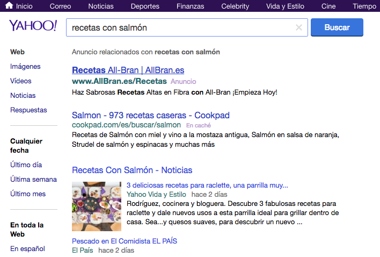Open Vida y Estilo section
Screen dimensions: 380x257
pos(285,6)
